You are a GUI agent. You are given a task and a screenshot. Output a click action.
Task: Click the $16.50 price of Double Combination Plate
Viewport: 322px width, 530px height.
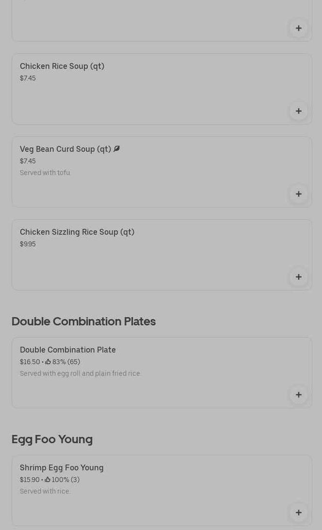coord(30,362)
